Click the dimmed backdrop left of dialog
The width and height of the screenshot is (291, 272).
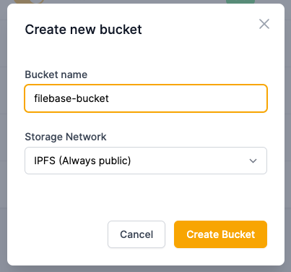click(x=4, y=135)
